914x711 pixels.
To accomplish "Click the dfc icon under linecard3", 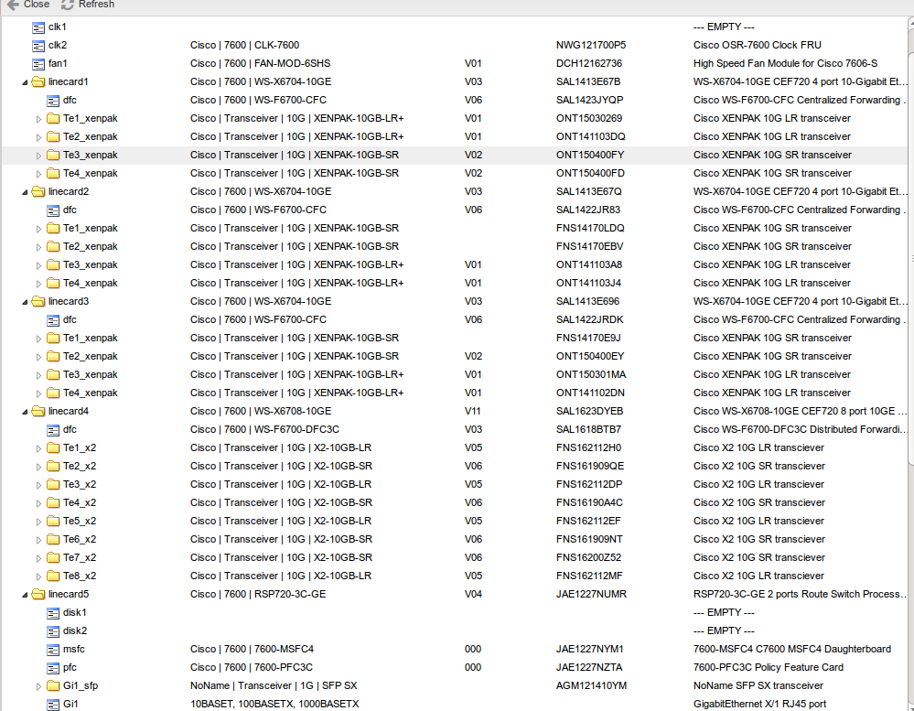I will point(53,320).
